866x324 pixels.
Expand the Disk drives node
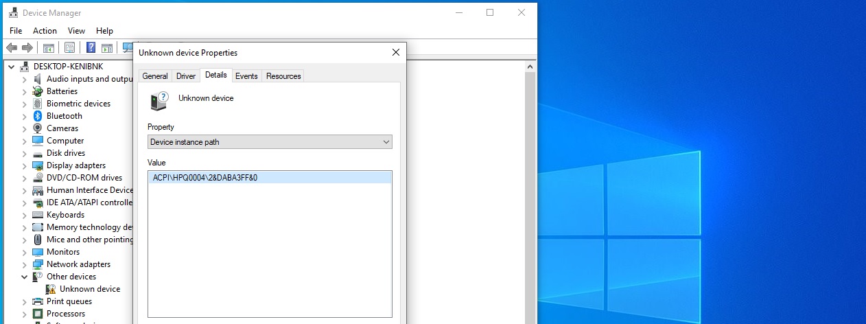(x=24, y=153)
